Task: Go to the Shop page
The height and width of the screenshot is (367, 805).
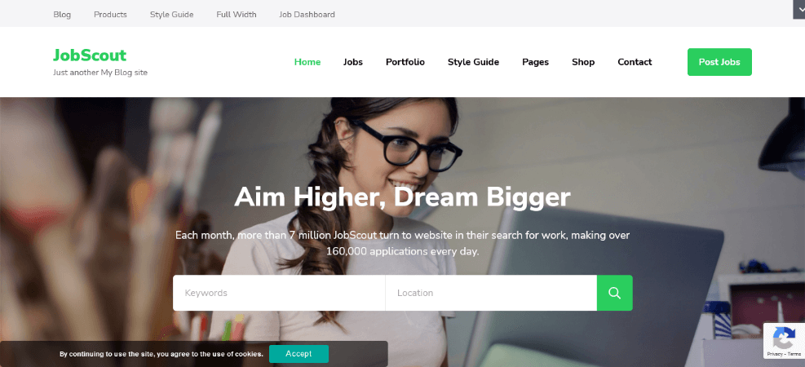Action: (x=583, y=62)
